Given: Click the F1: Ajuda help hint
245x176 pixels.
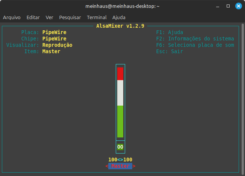Looking at the screenshot, I should pyautogui.click(x=170, y=32).
